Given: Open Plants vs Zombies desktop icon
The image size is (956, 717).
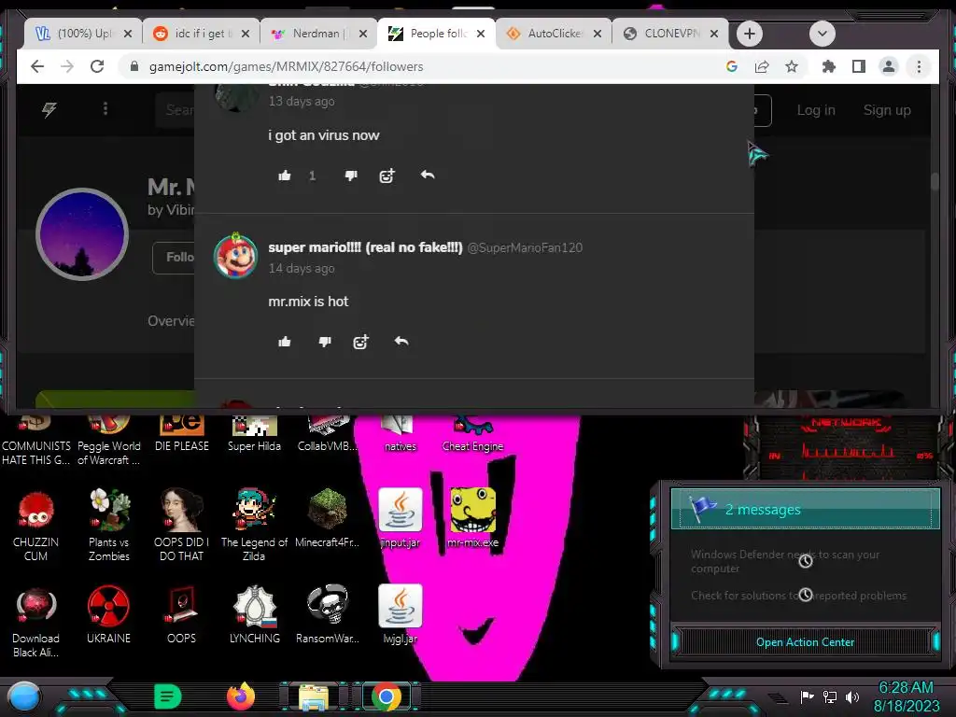Looking at the screenshot, I should point(109,525).
